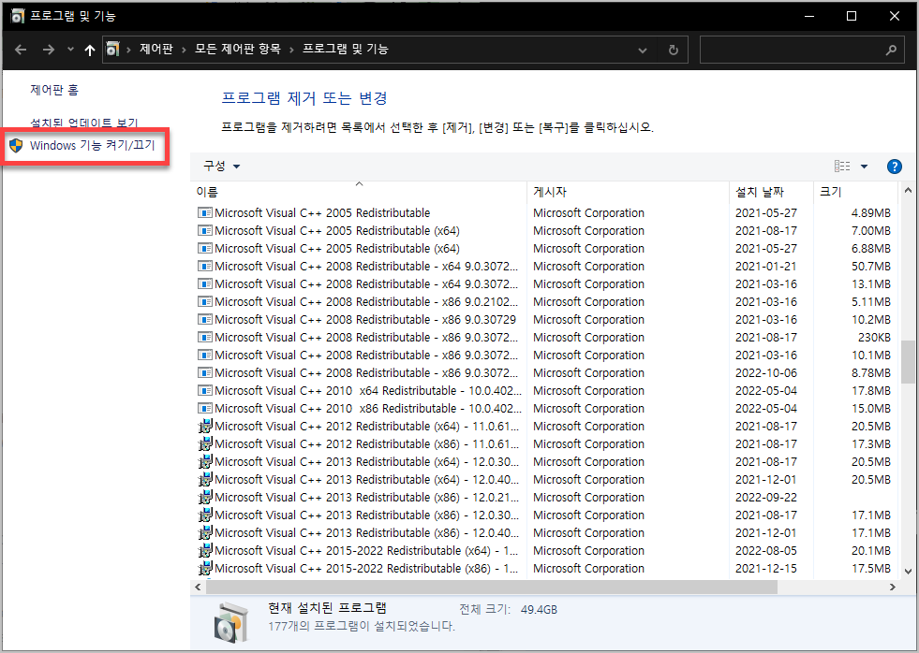Expand the view options dropdown arrow
Image resolution: width=919 pixels, height=653 pixels.
click(864, 167)
